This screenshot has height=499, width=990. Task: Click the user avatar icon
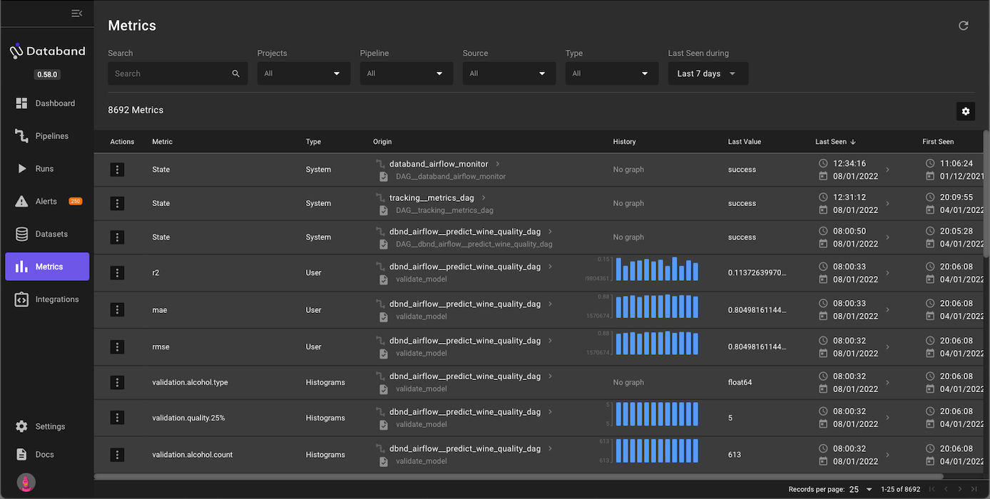point(26,483)
